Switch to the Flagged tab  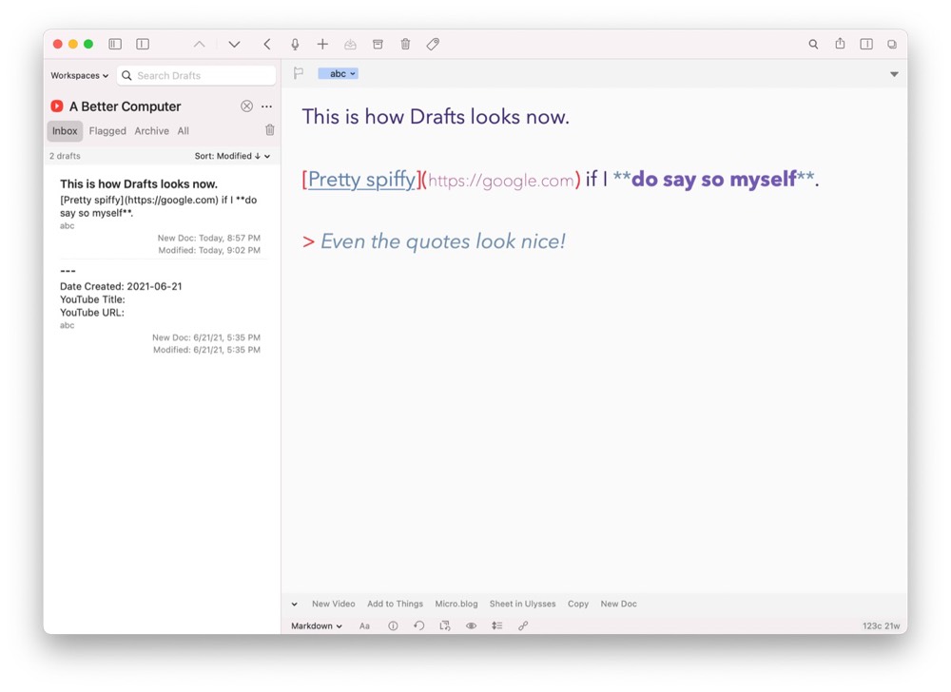107,130
